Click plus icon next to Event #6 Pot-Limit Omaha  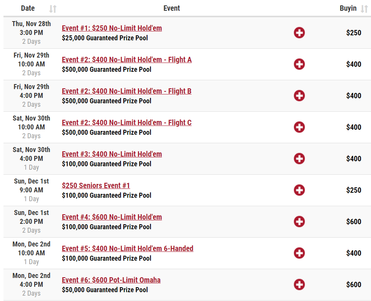coord(299,284)
